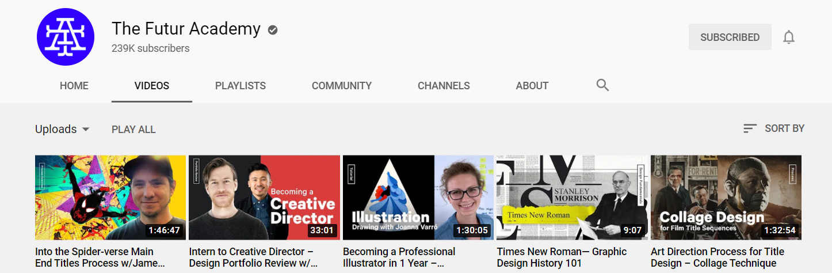
Task: Play the Collage Design thumbnail
Action: click(x=726, y=198)
